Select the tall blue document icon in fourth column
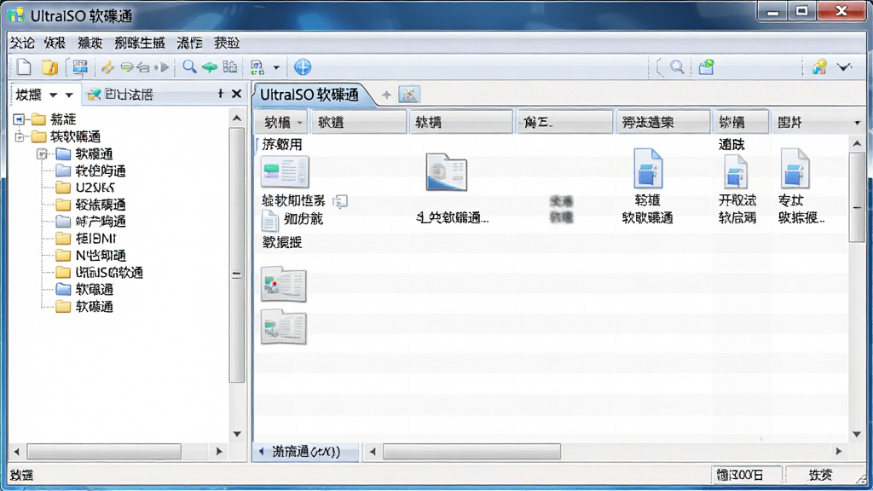Viewport: 873px width, 491px height. point(648,168)
